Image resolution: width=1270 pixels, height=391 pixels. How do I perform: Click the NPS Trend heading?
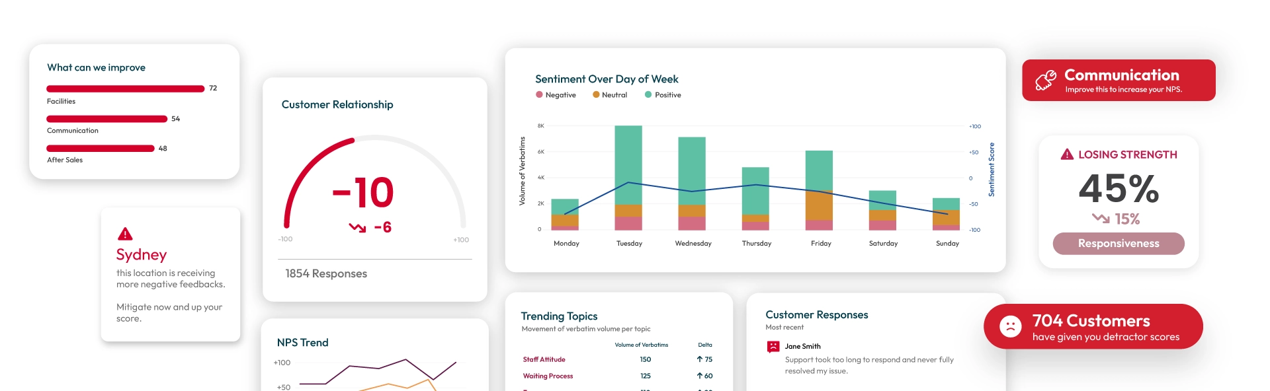[x=302, y=343]
